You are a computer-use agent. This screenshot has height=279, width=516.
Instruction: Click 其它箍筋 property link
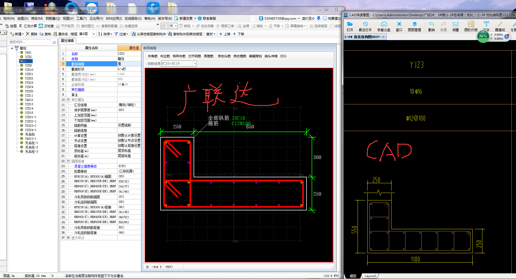pos(78,90)
